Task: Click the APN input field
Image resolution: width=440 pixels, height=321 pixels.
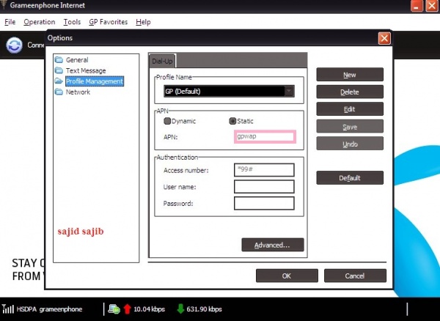Action: point(265,137)
